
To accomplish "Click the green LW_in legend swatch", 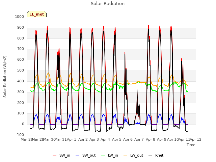I will click(x=103, y=156).
